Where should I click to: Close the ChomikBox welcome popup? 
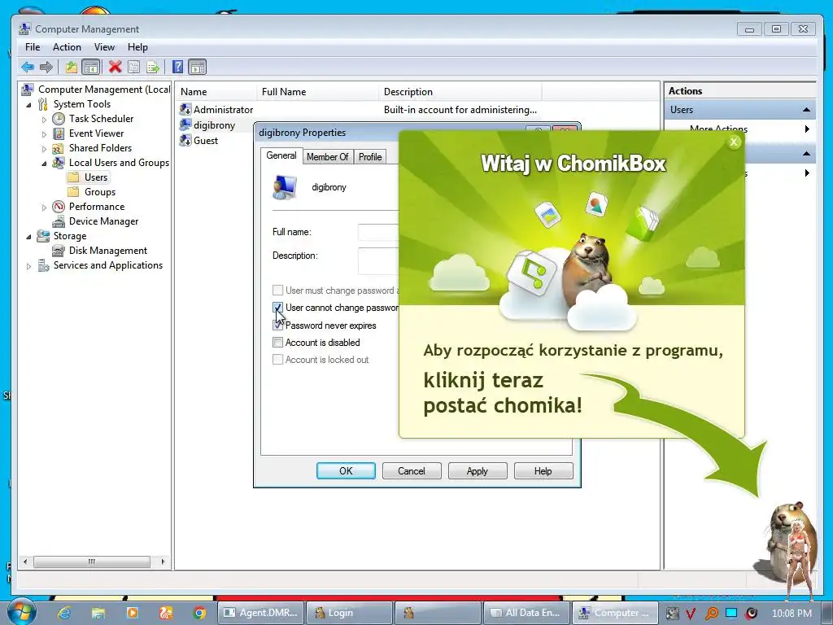(x=734, y=142)
